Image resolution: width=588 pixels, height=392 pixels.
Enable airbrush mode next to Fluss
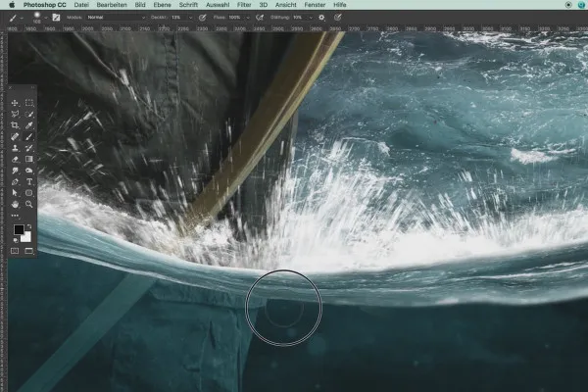coord(259,18)
